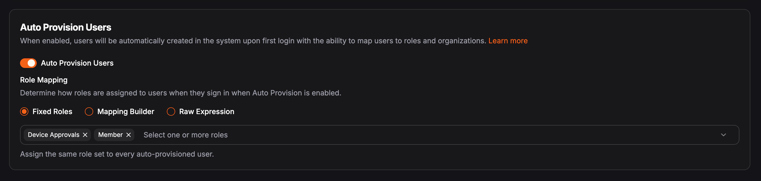
Task: Expand the roles dropdown chevron
Action: (x=723, y=135)
